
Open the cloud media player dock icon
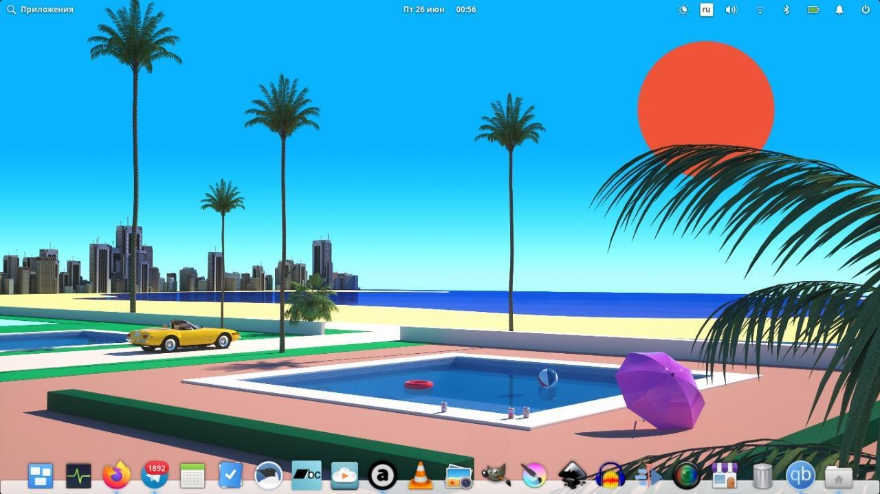click(x=344, y=475)
